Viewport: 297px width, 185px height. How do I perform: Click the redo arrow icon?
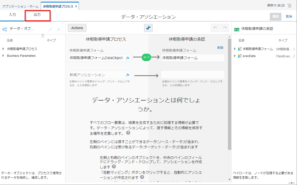coord(225,28)
